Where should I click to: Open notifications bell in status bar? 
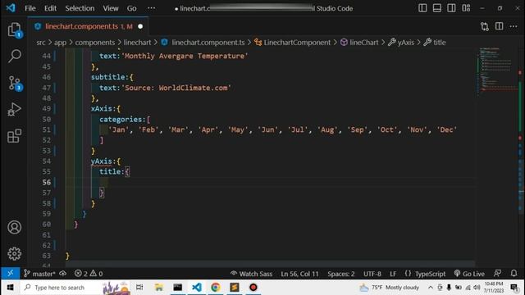coord(514,273)
